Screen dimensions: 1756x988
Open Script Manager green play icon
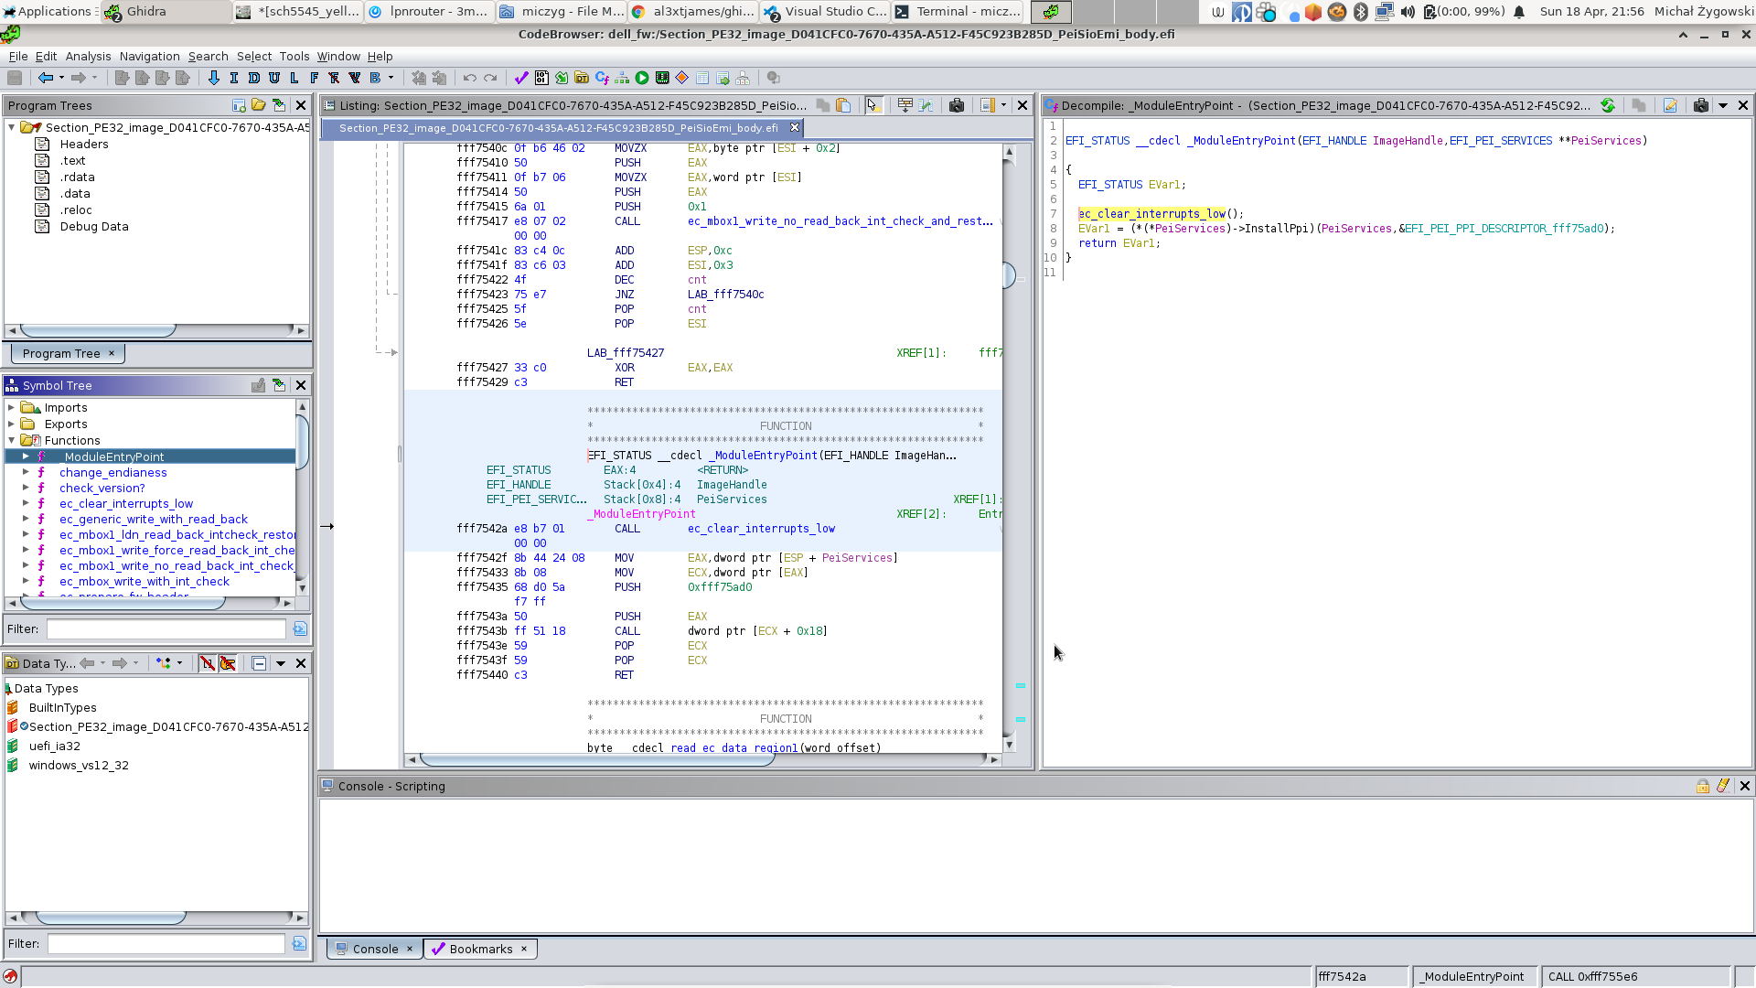(x=642, y=78)
